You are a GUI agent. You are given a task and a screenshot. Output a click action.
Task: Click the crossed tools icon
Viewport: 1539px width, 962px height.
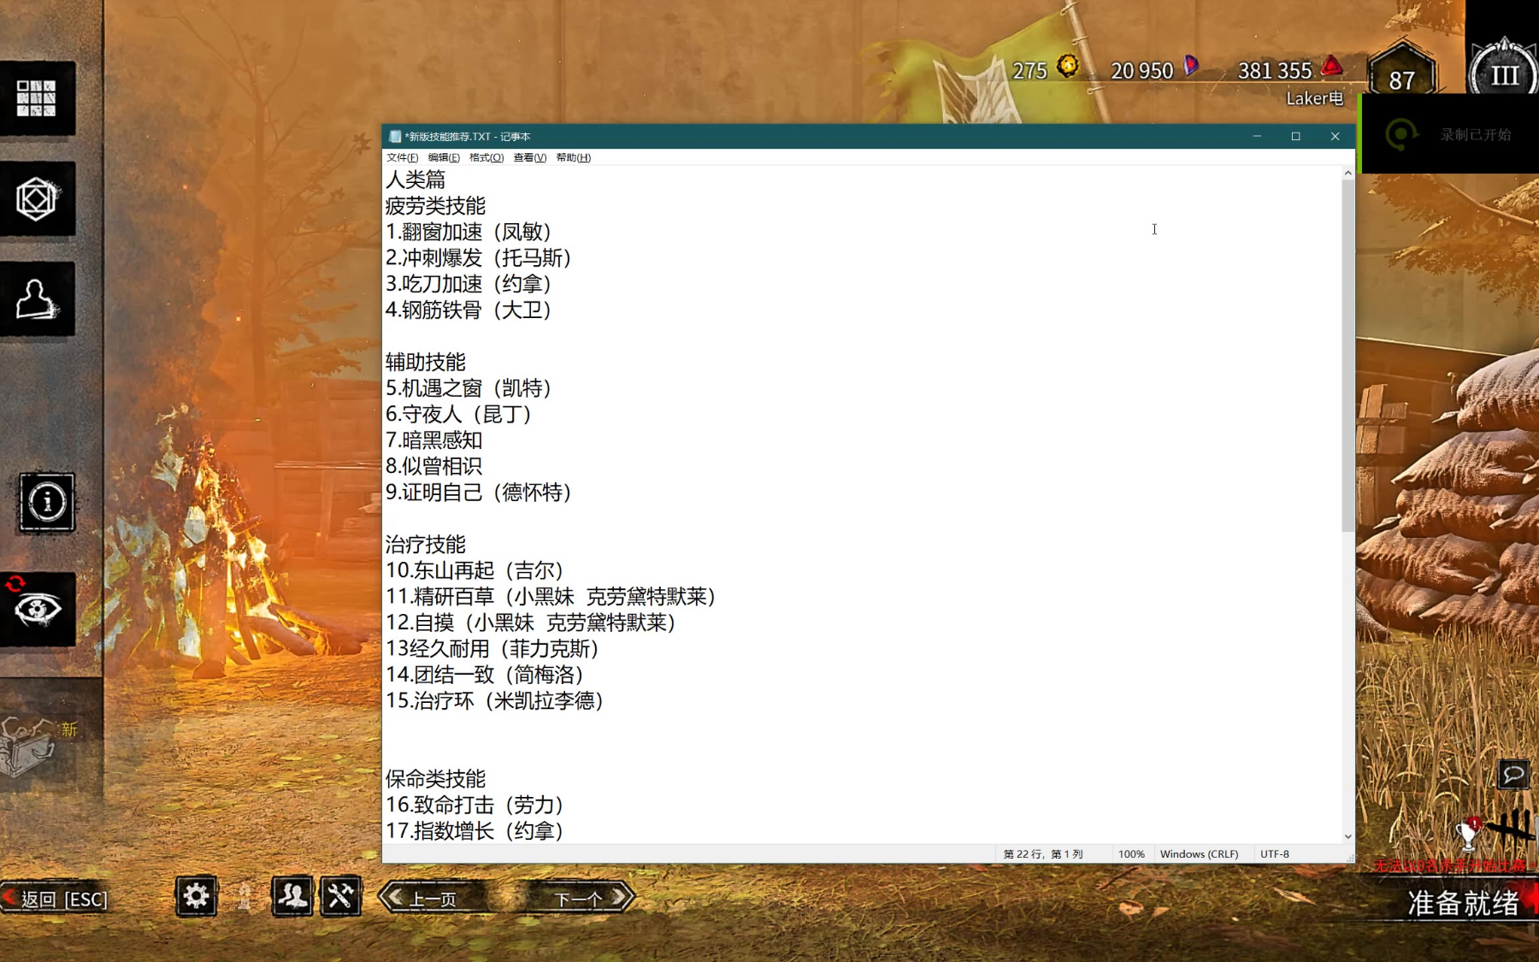(340, 896)
